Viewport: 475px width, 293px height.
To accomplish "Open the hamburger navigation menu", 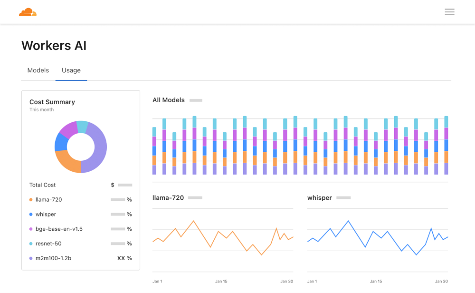I will [449, 12].
